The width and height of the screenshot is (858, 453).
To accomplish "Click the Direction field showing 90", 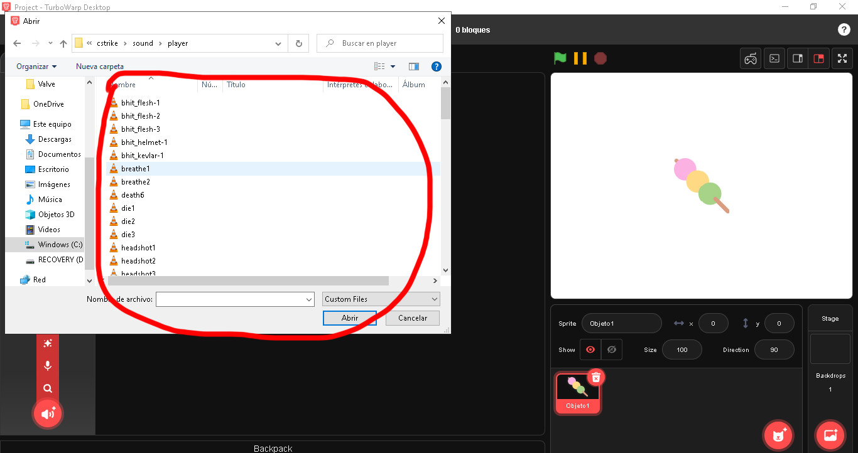I will coord(774,349).
